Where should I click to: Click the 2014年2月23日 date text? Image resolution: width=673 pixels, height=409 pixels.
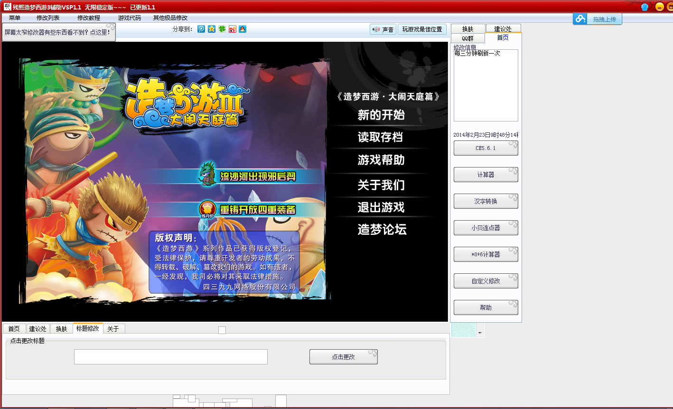(486, 135)
